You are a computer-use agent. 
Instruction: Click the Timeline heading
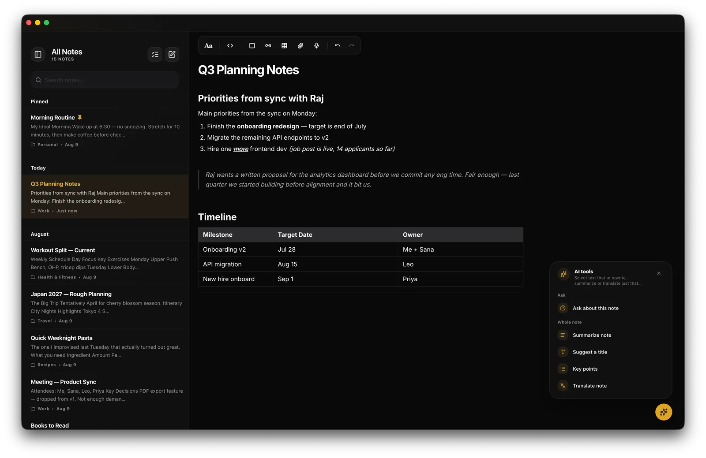217,217
